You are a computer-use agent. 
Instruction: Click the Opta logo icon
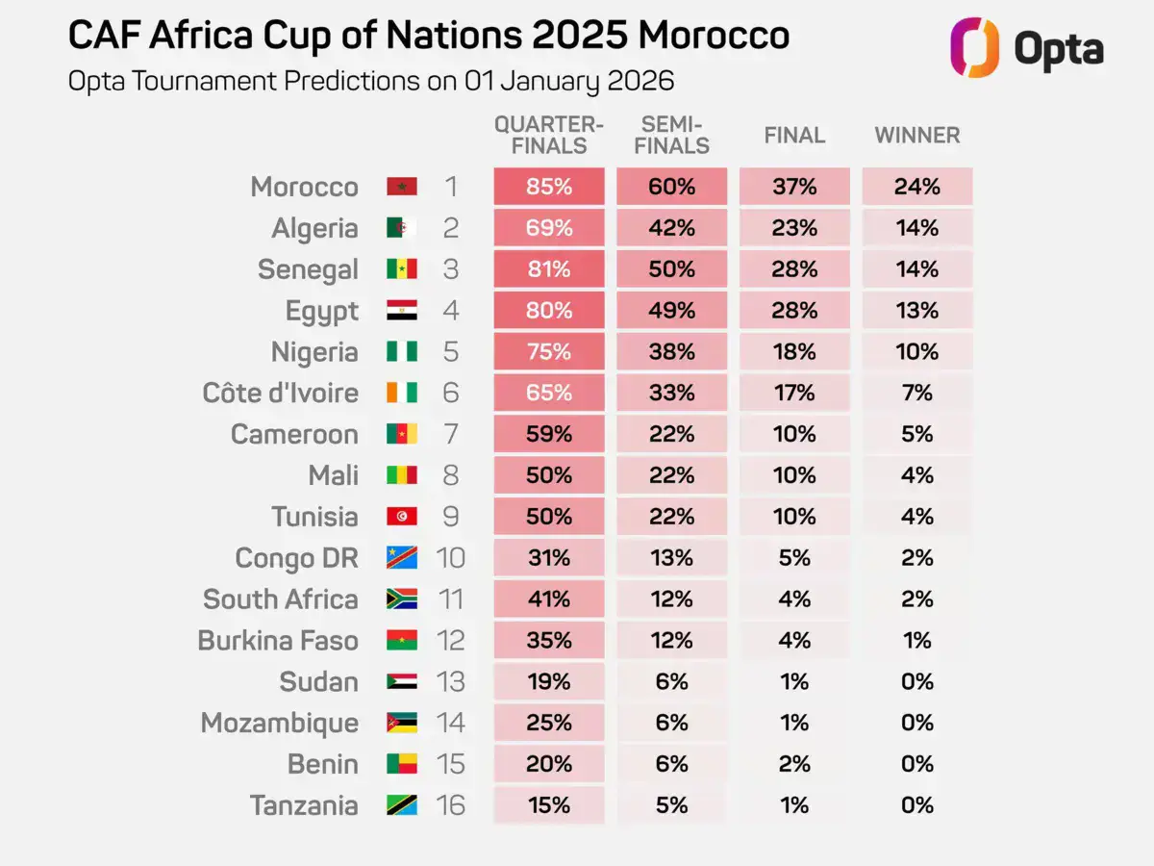click(x=967, y=47)
